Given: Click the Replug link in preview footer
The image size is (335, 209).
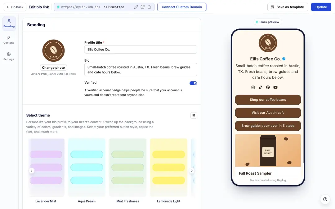Looking at the screenshot, I should click(282, 180).
